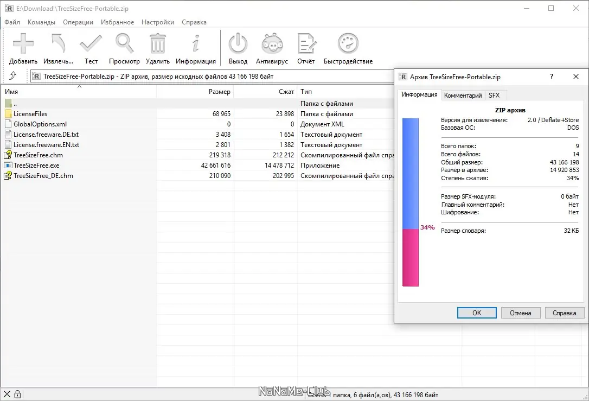The width and height of the screenshot is (589, 401).
Task: Select the TreeSizeFree.chm file name
Action: tap(39, 155)
